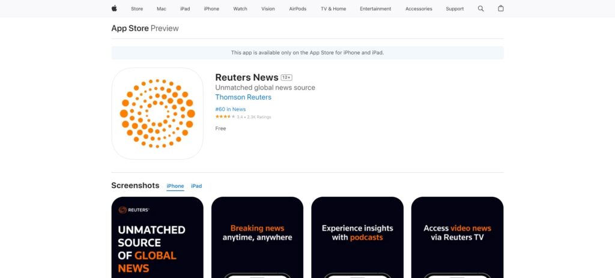
Task: Open the Experience insights with podcasts screenshot
Action: (x=357, y=237)
